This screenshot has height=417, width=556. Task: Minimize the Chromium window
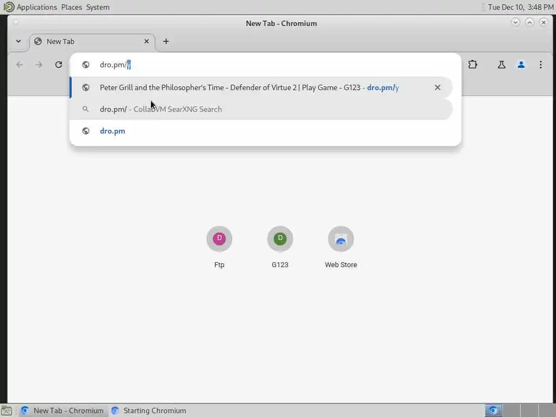click(x=515, y=22)
